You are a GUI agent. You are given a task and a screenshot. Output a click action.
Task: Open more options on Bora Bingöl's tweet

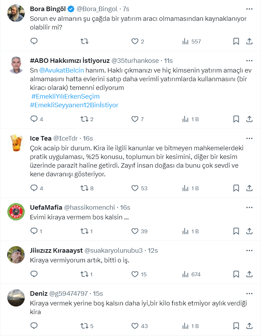tap(249, 9)
